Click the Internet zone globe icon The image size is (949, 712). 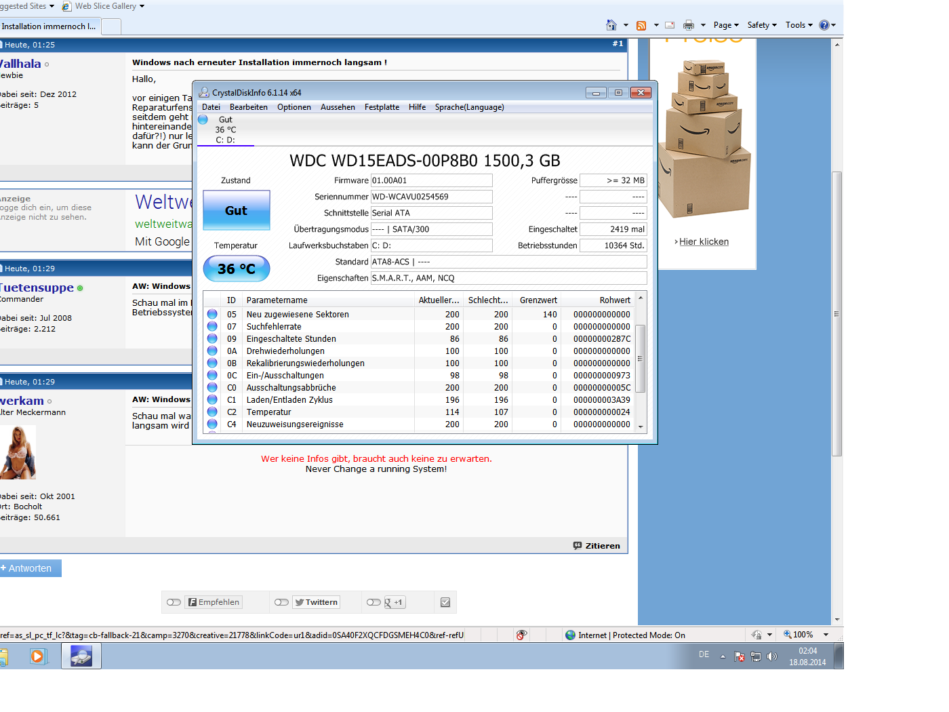tap(570, 635)
